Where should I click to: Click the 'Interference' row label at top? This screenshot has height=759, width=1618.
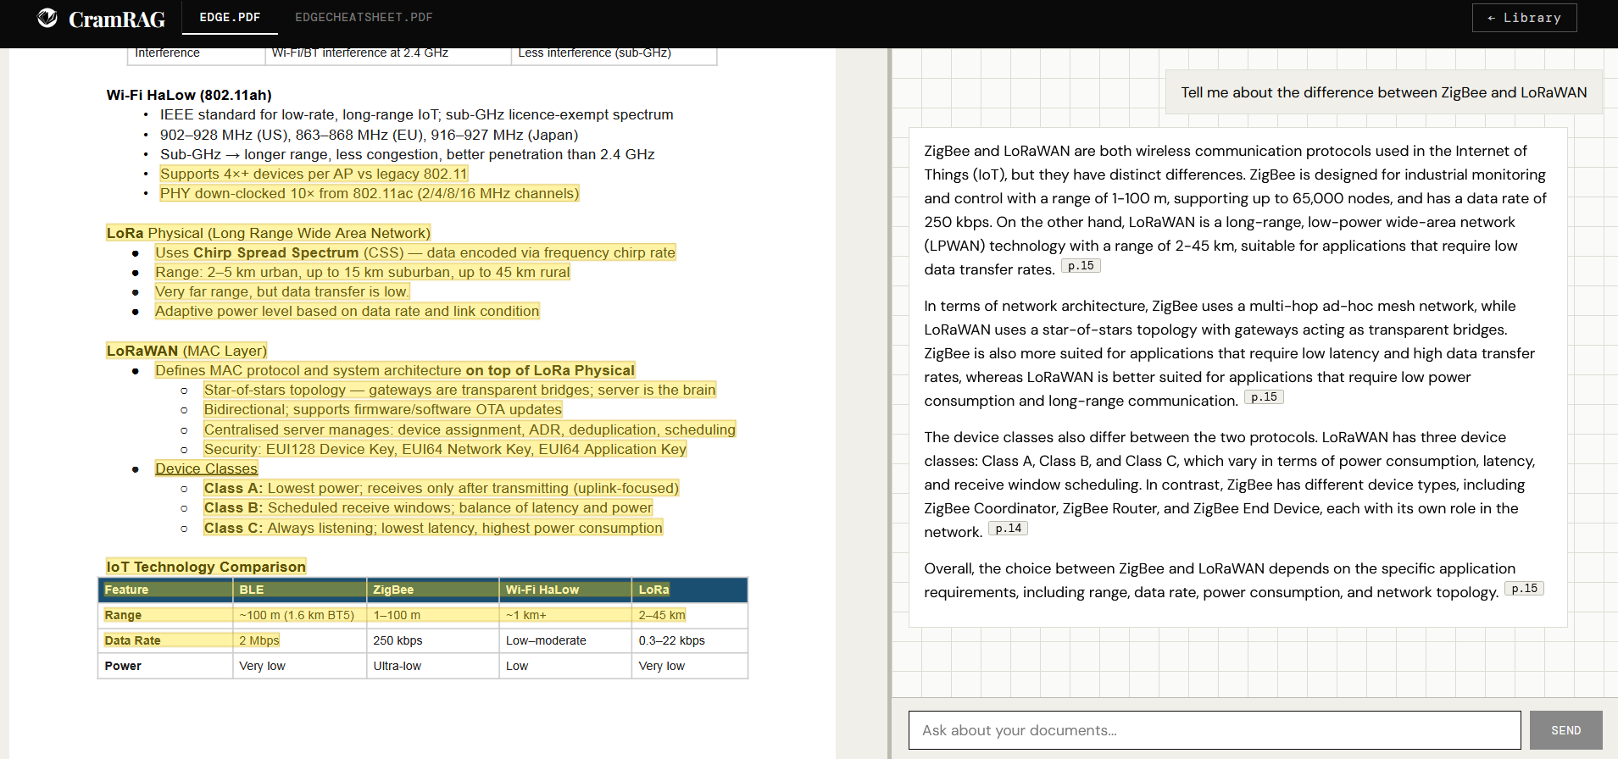point(167,53)
